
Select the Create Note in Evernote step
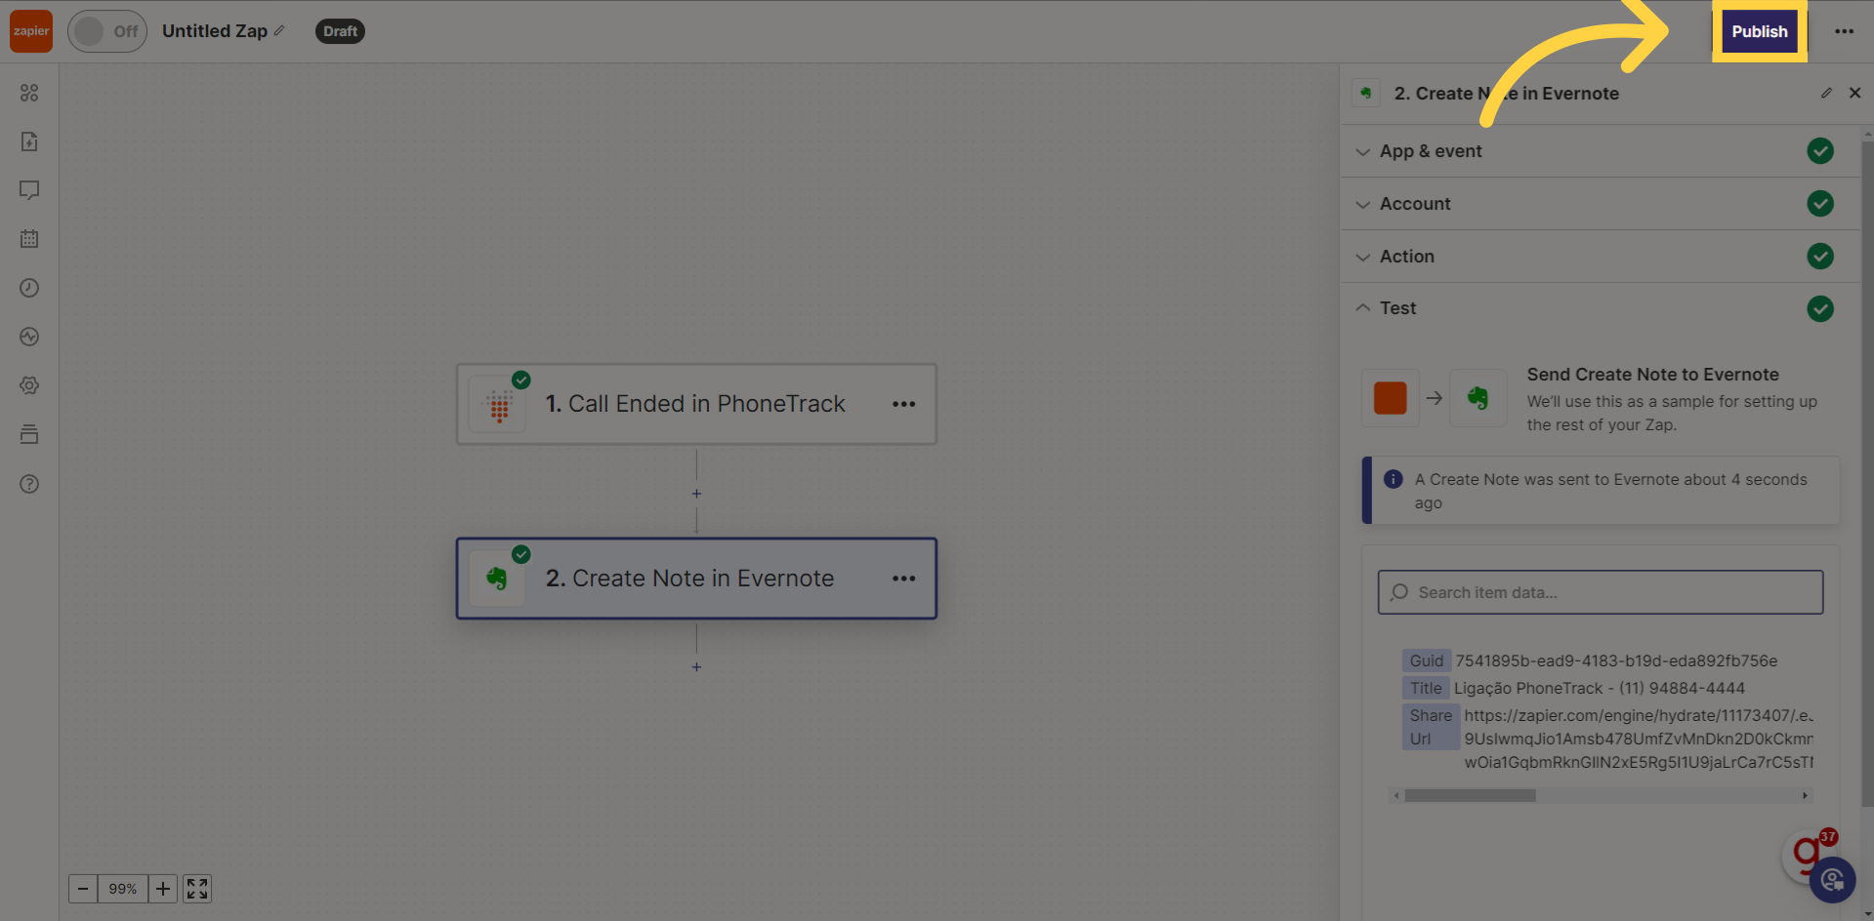click(x=696, y=579)
